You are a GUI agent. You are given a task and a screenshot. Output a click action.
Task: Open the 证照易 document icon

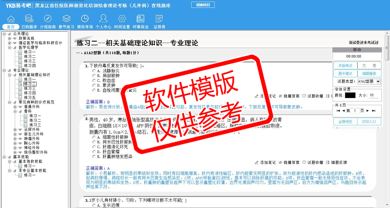(x=159, y=19)
